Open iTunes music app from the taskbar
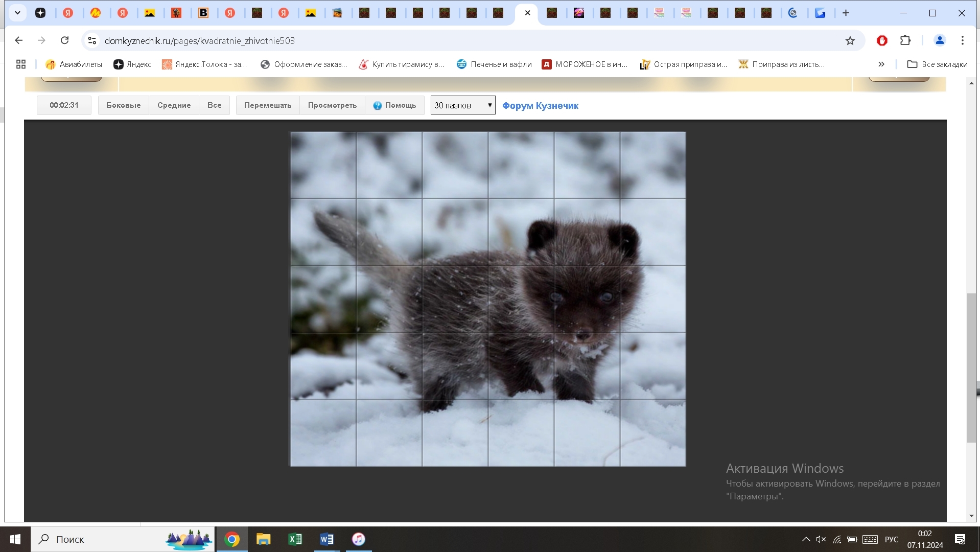 point(359,539)
